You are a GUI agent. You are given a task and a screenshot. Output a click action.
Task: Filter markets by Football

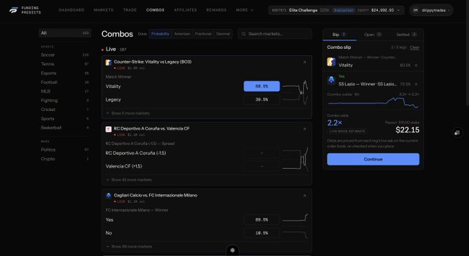pos(65,82)
